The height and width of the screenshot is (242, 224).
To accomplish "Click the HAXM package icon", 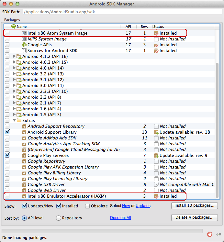I will coord(24,196).
